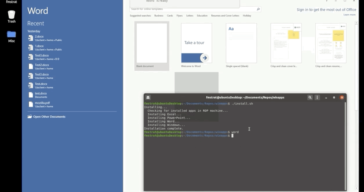This screenshot has height=192, width=364.
Task: Open Test3.docx listed under home
Action: click(x=72, y=76)
